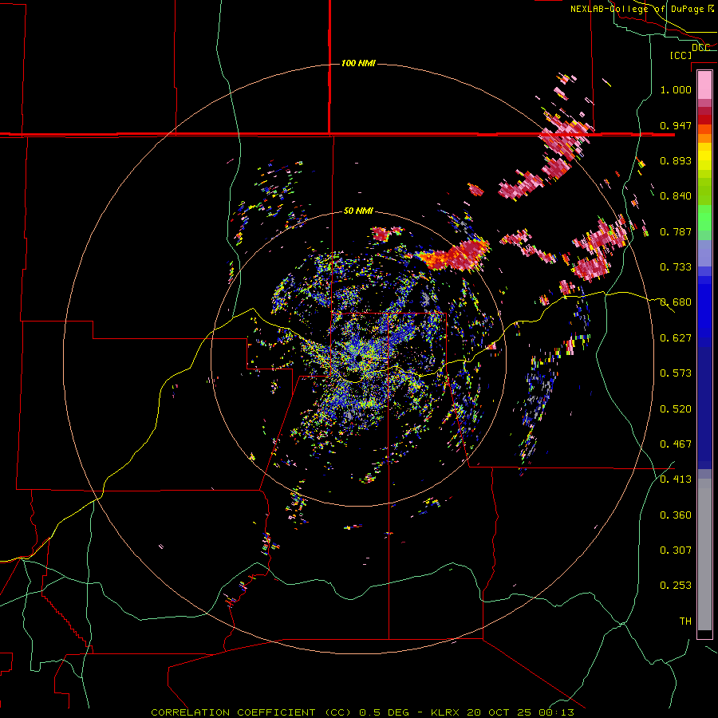Select the 0.253 scale label

[676, 586]
